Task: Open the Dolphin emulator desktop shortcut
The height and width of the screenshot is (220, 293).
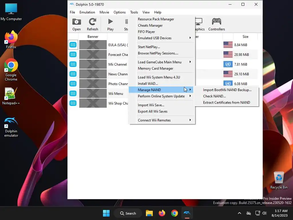Action: click(x=11, y=127)
